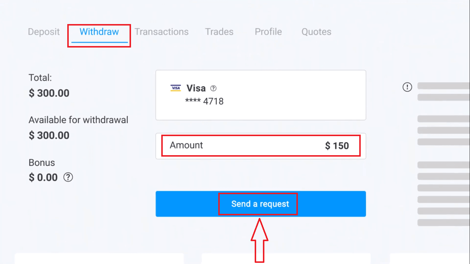Switch to the Trades tab
Screen dimensions: 470x264
[219, 32]
